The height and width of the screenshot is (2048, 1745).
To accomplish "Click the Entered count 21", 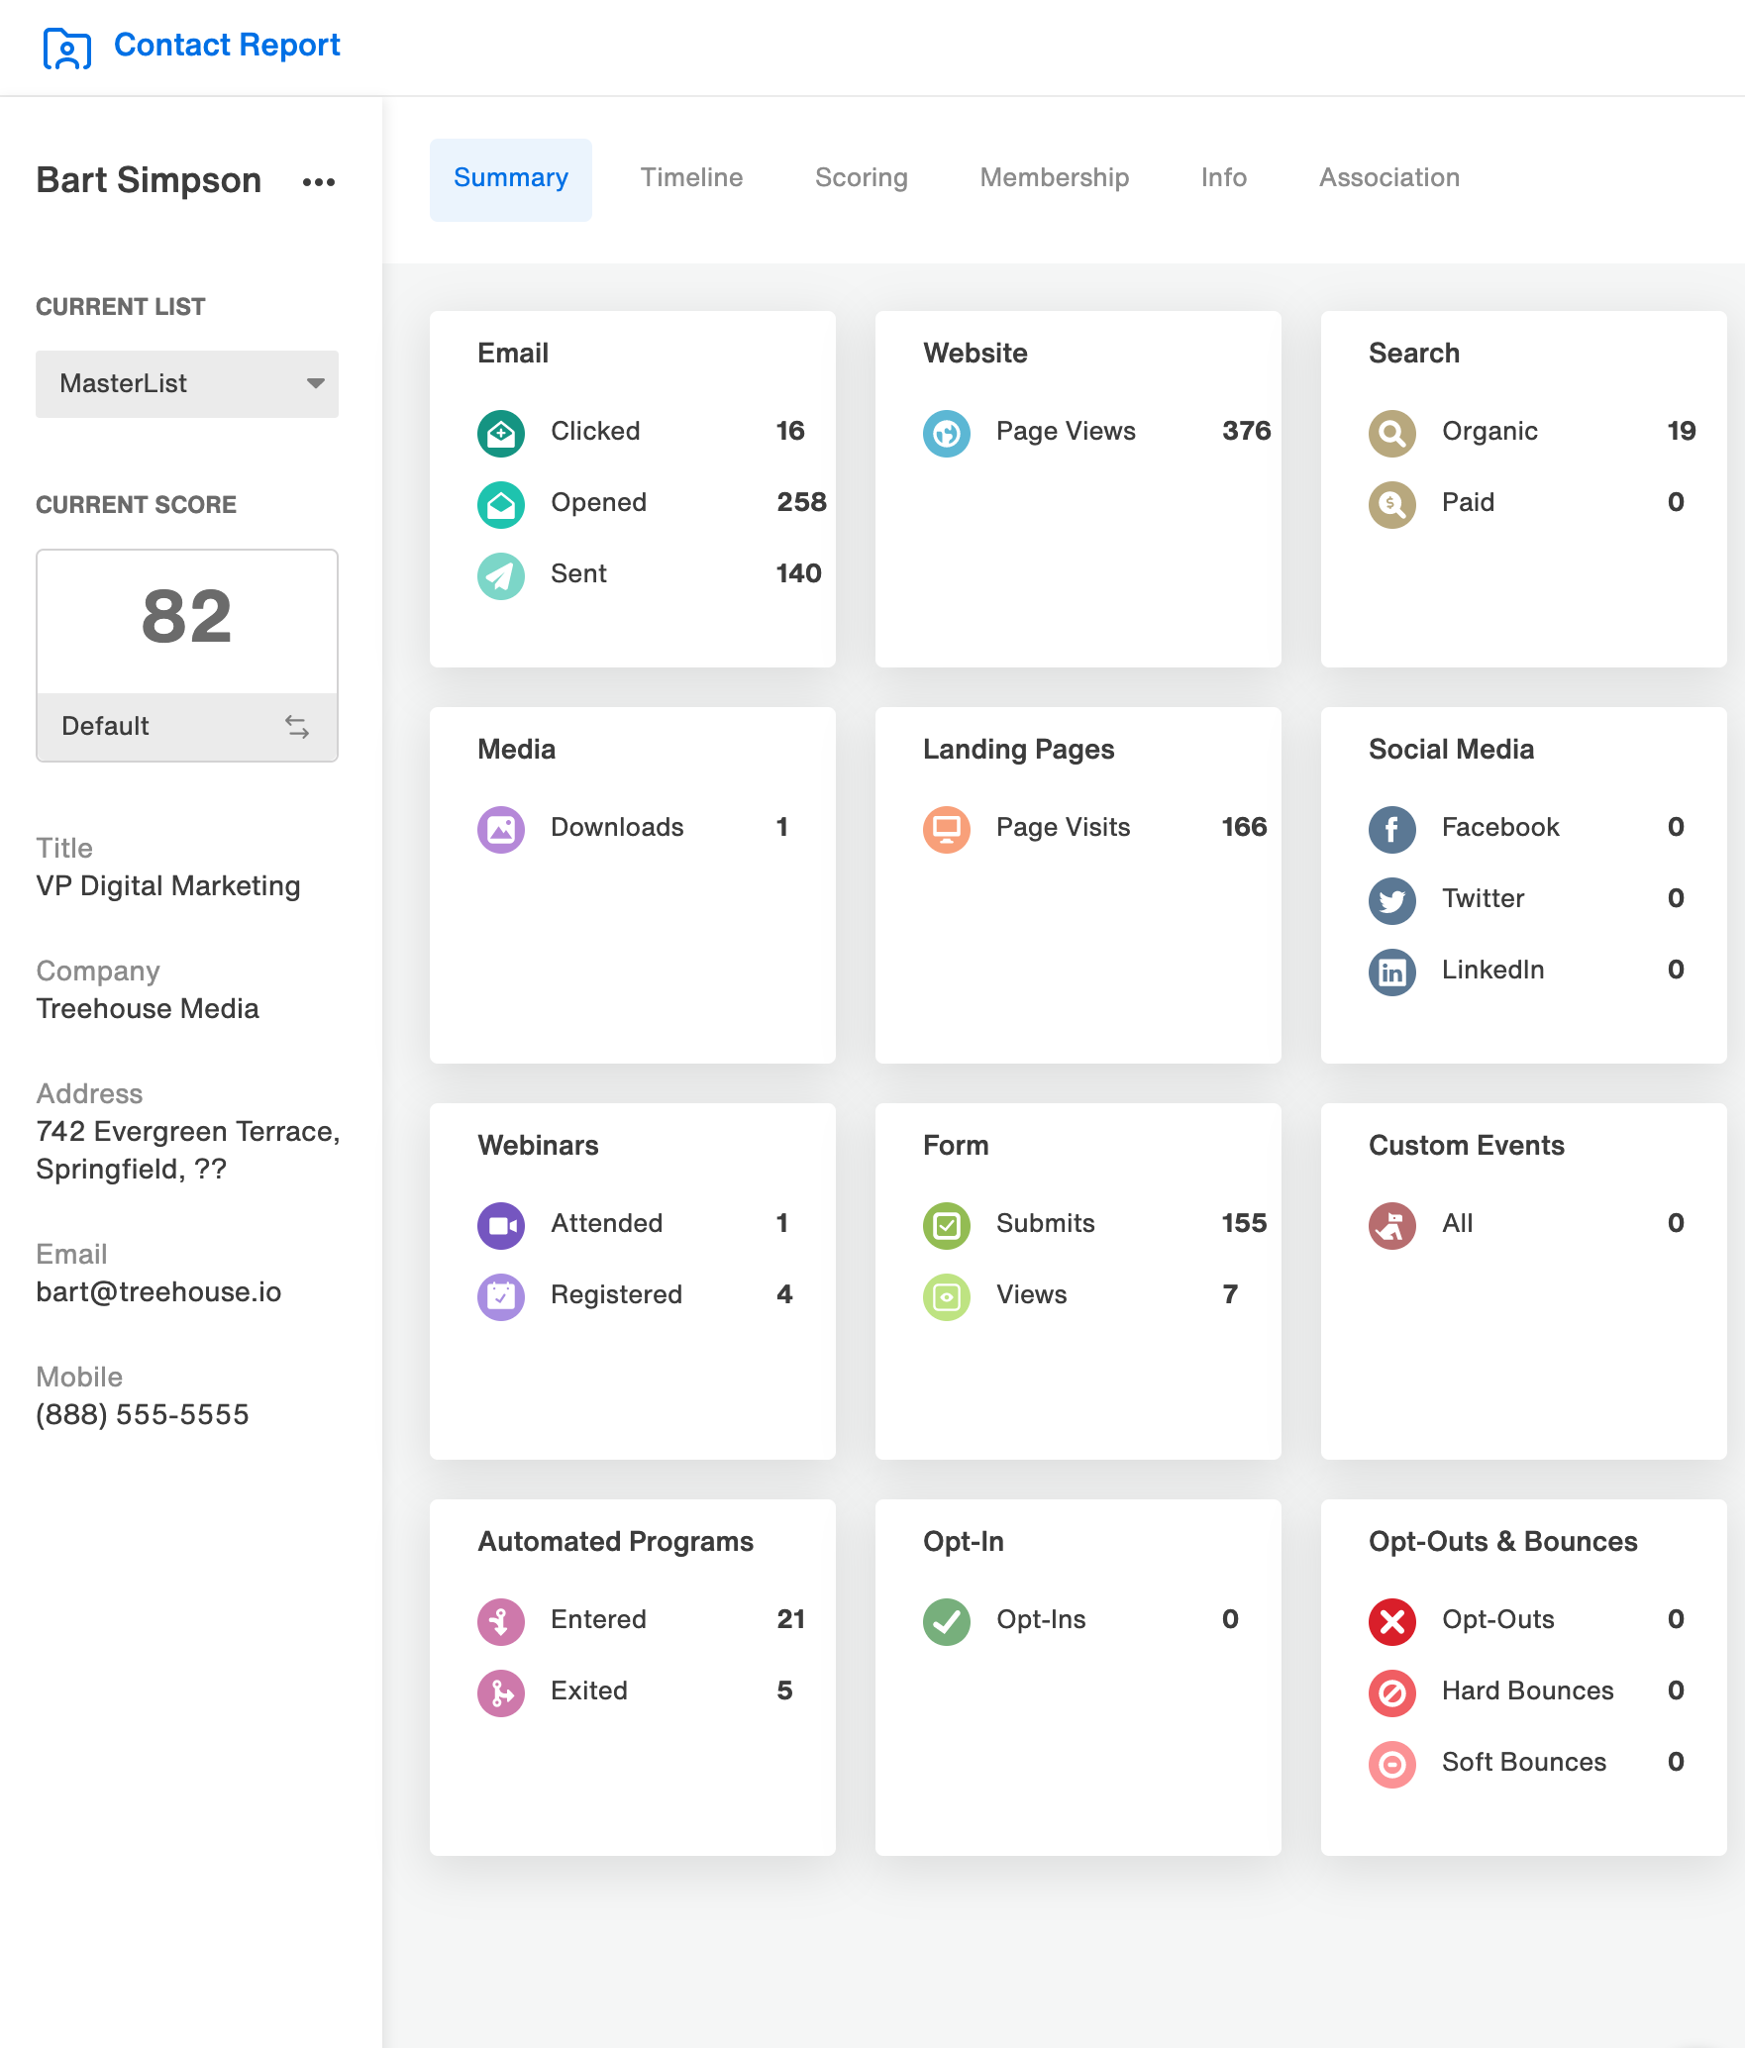I will [x=790, y=1619].
